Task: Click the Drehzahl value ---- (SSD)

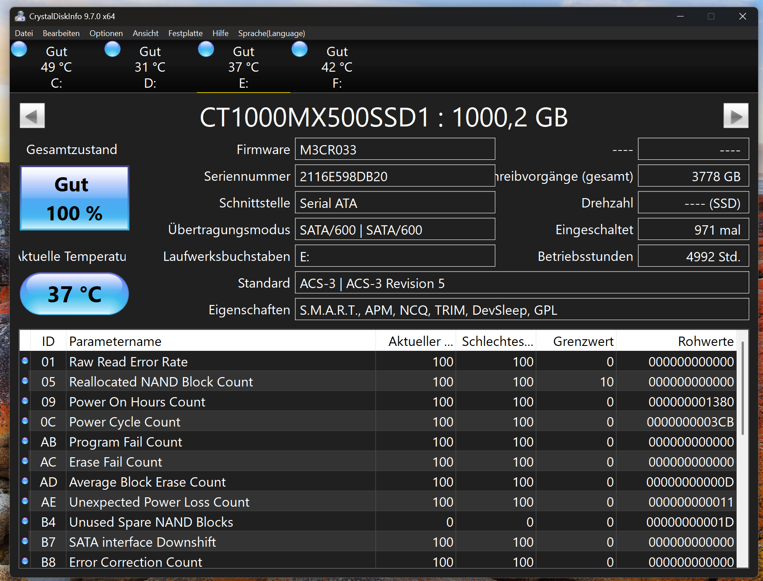Action: (694, 203)
